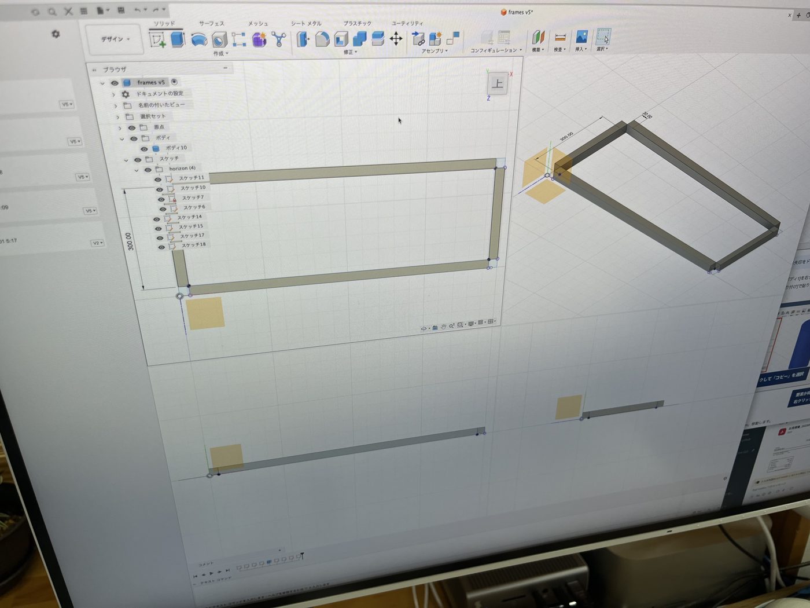Viewport: 810px width, 608px height.
Task: Open the Create Form purple icon
Action: pos(259,39)
